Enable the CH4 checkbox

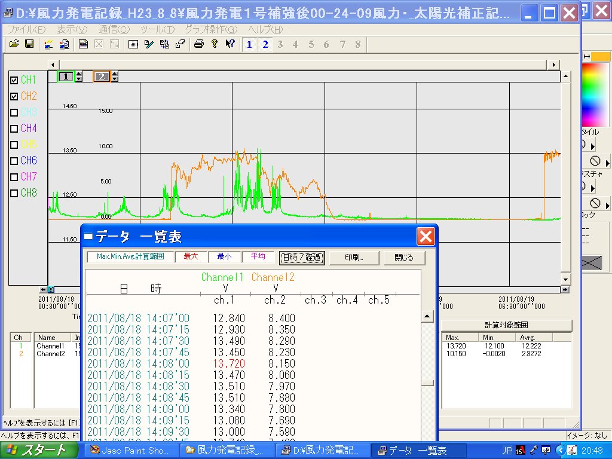(14, 128)
